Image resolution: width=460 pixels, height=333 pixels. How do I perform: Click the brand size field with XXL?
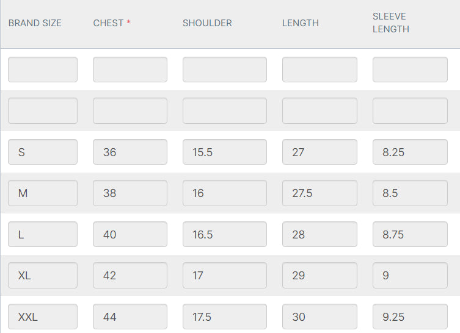[x=43, y=317]
